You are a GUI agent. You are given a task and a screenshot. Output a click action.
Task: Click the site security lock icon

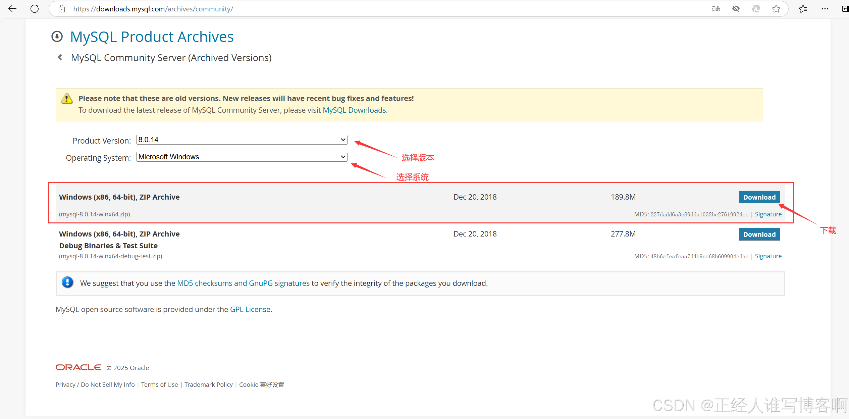click(x=62, y=9)
